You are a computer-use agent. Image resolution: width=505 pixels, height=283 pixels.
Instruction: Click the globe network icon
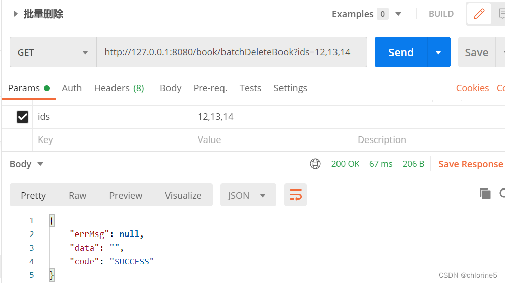coord(315,164)
